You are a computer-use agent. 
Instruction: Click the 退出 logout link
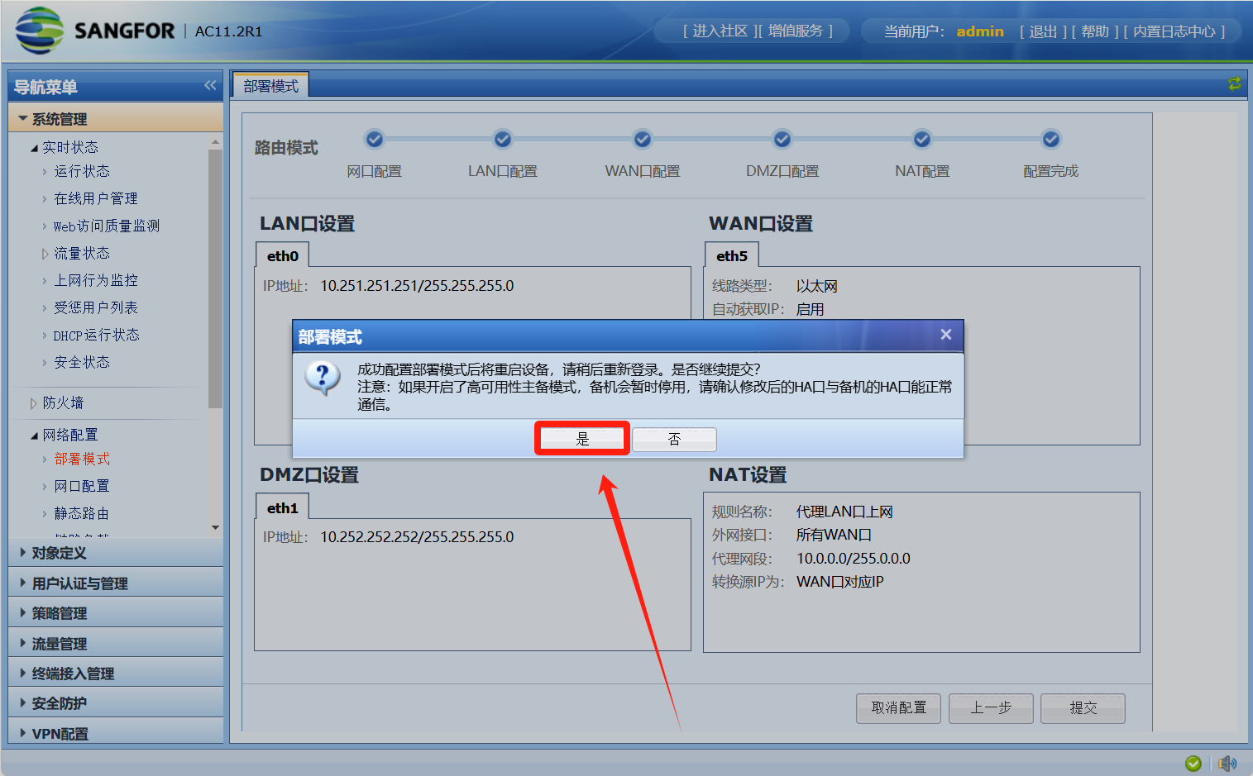click(x=1042, y=31)
